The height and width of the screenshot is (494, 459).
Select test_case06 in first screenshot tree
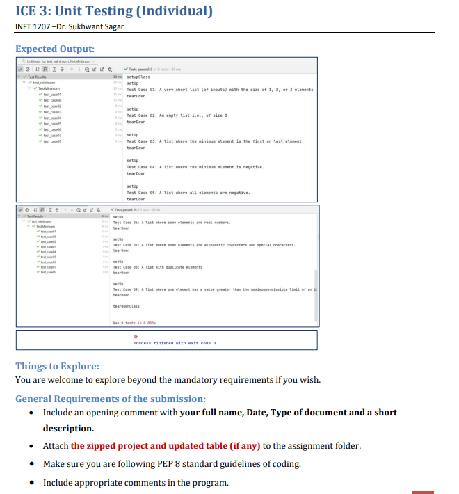coord(52,130)
